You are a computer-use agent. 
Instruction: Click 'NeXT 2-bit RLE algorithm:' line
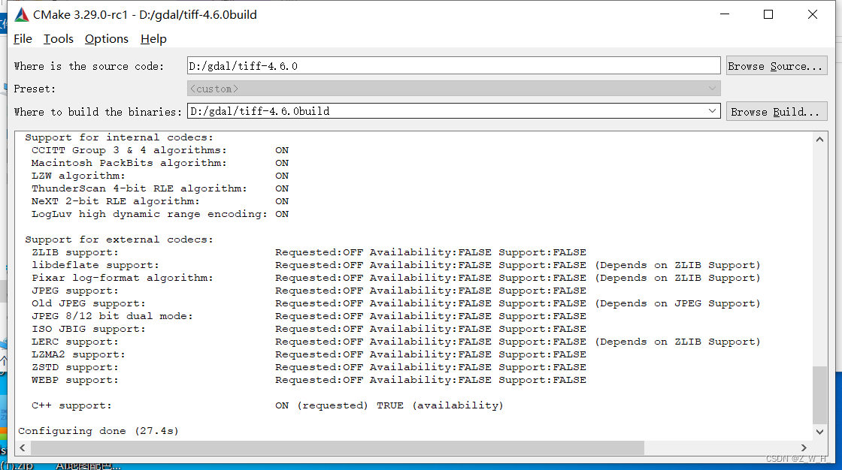[x=160, y=201]
